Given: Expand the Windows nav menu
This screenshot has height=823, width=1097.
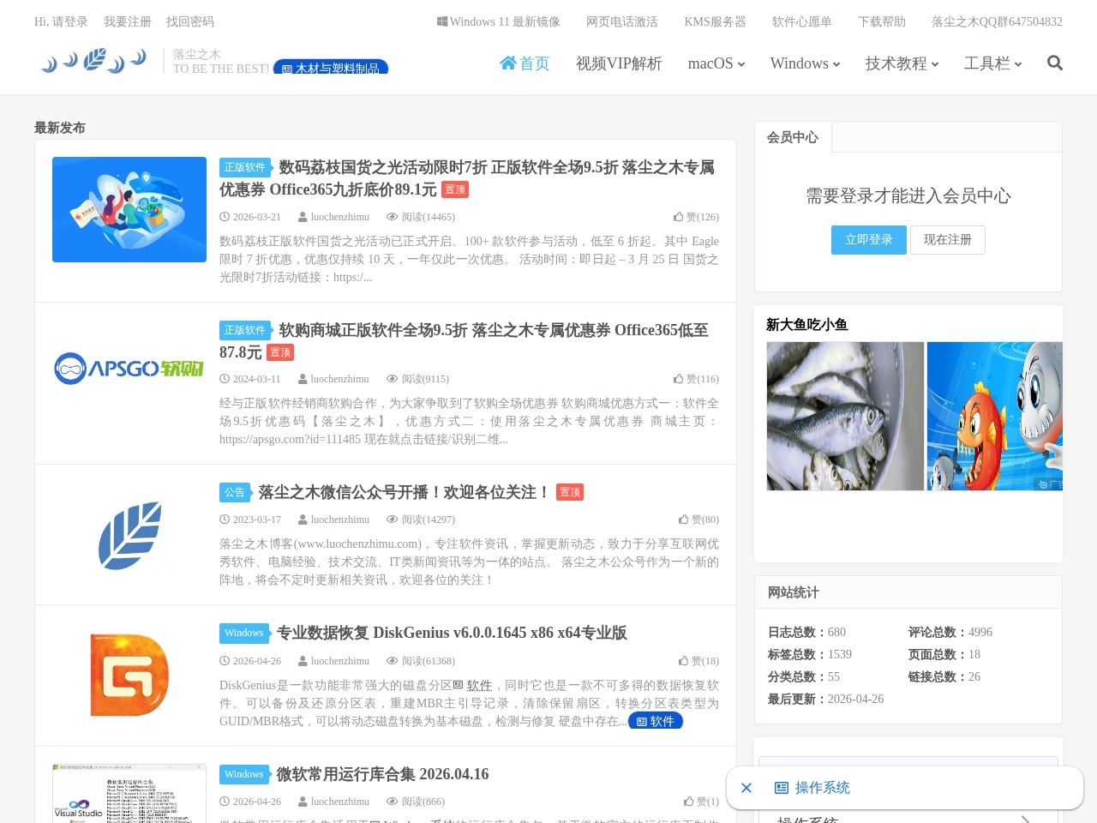Looking at the screenshot, I should click(x=806, y=63).
